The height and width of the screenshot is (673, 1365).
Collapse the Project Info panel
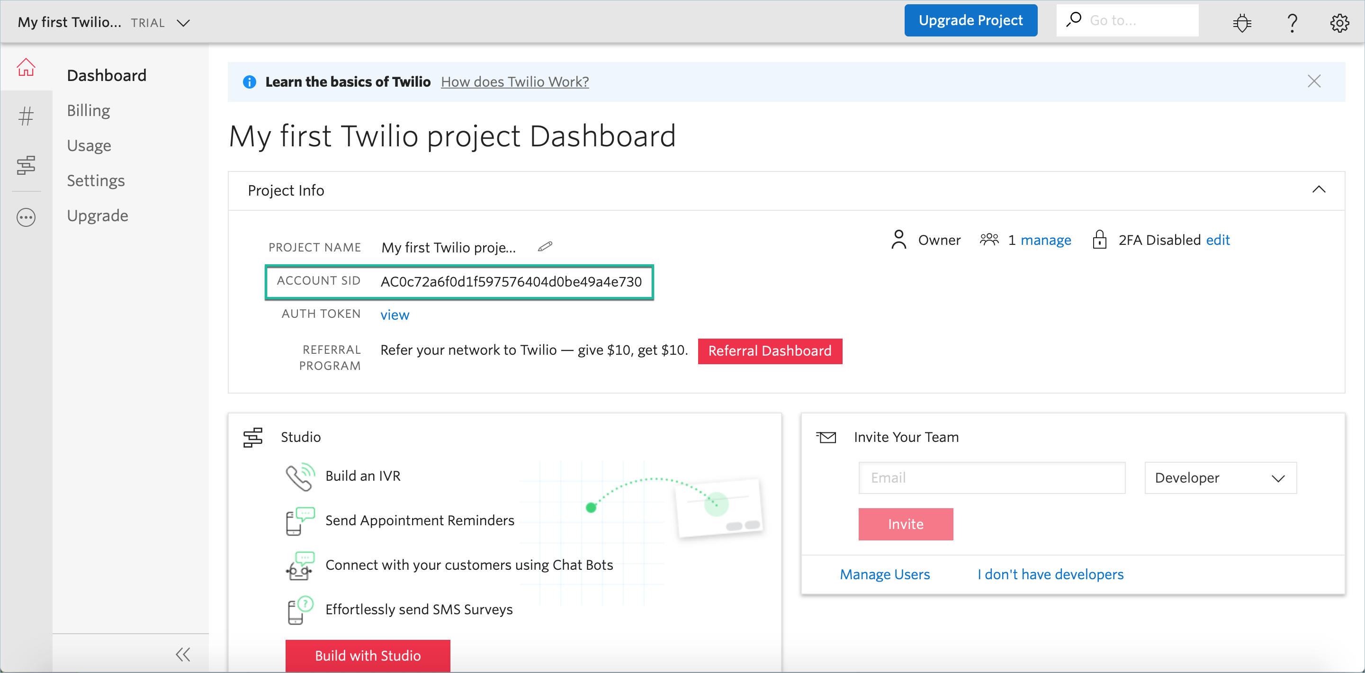(x=1319, y=190)
